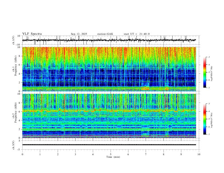Click the upper PSD color scale bar
This screenshot has height=173, width=224.
coord(204,72)
